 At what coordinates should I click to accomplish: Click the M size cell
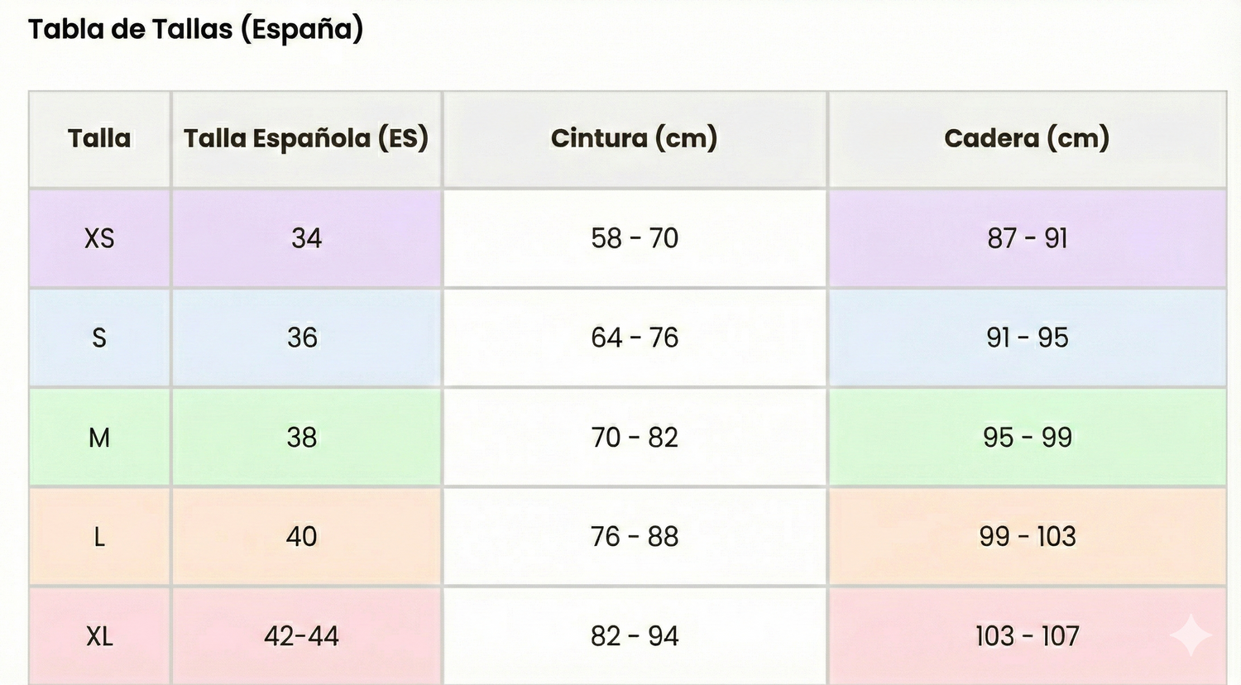99,437
